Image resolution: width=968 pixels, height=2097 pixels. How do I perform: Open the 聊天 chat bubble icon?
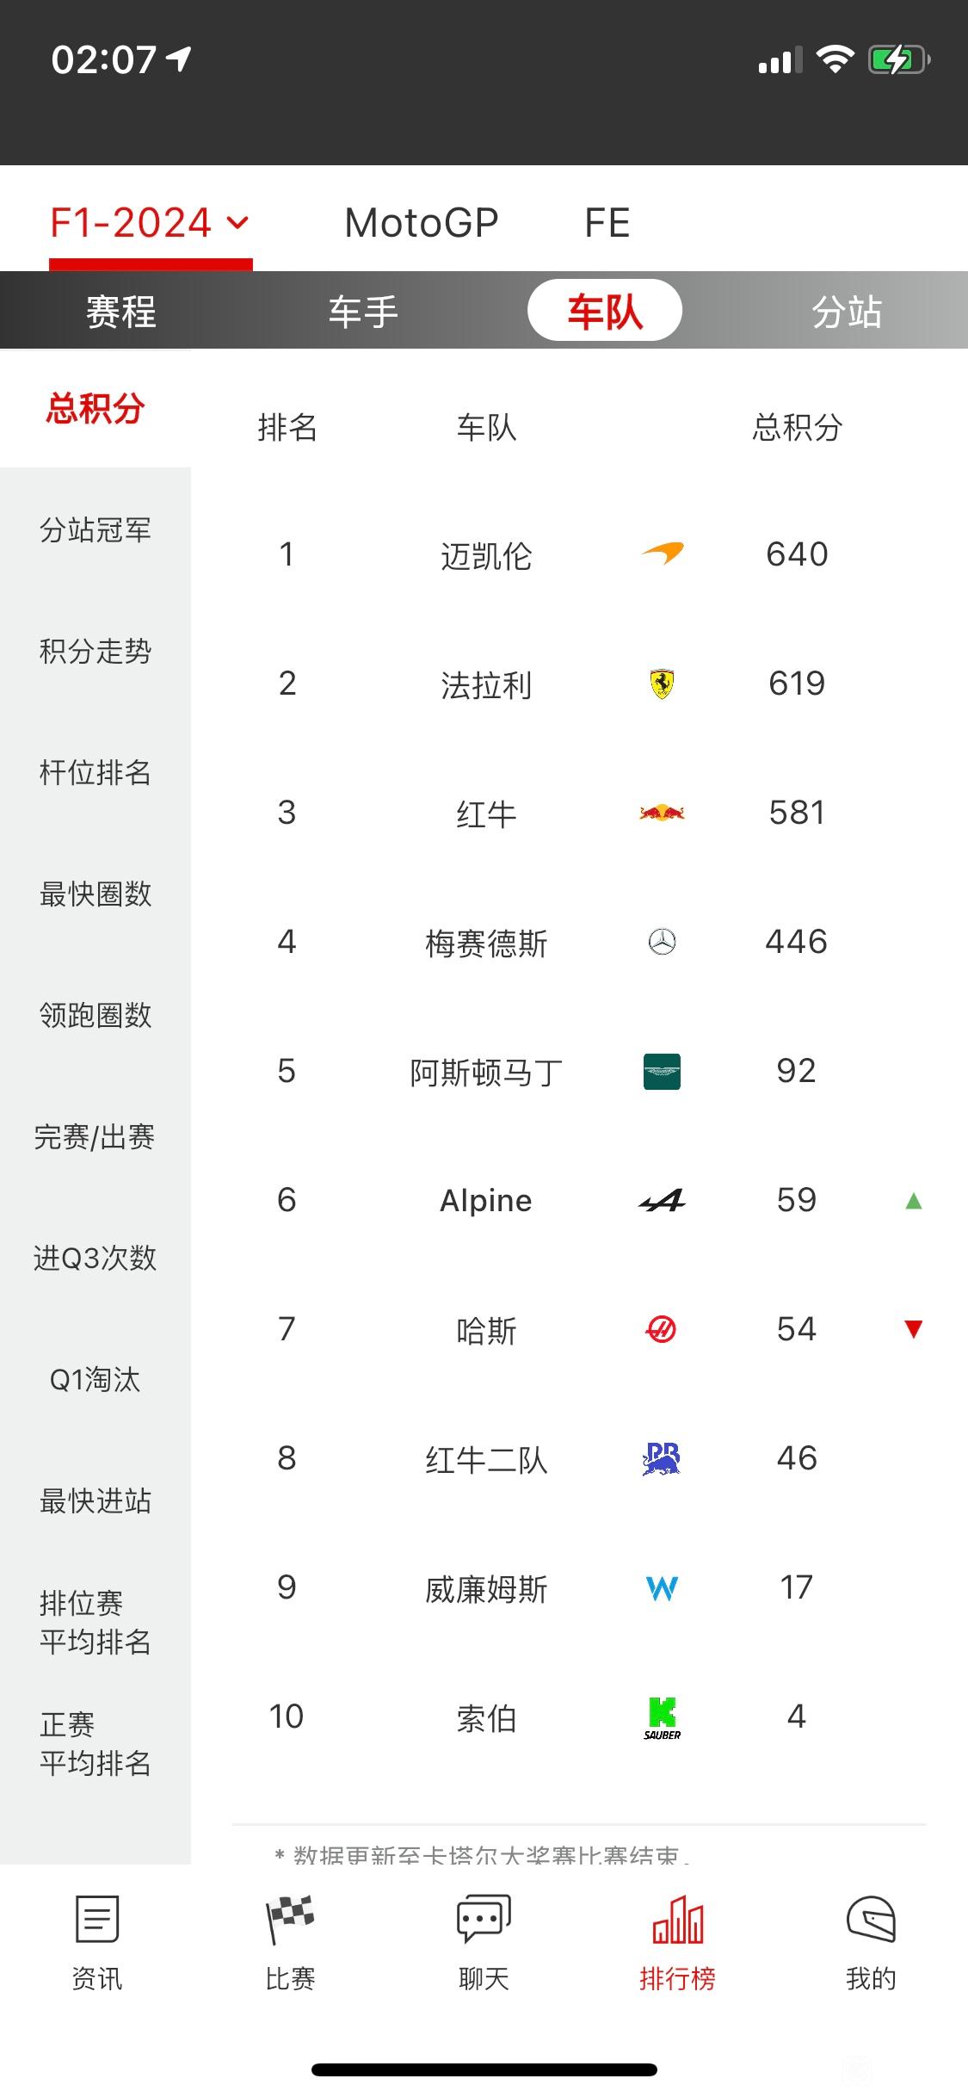coord(484,1919)
